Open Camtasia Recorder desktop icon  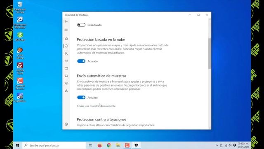click(20, 84)
